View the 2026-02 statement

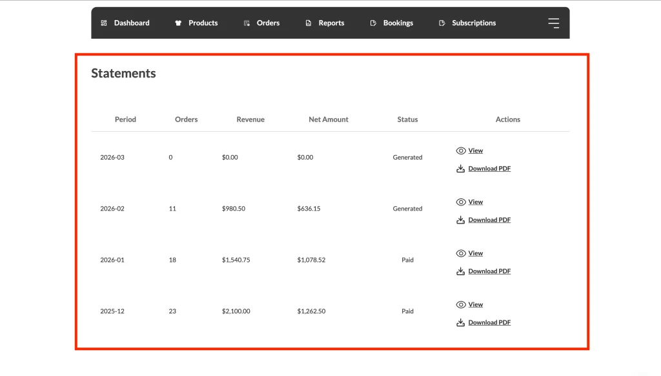pyautogui.click(x=476, y=202)
